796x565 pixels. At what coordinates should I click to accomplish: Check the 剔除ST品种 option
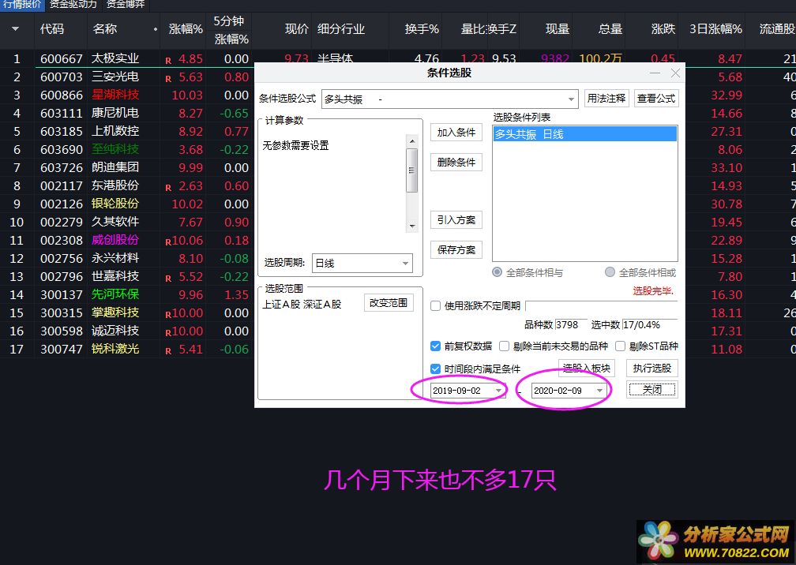[x=621, y=346]
